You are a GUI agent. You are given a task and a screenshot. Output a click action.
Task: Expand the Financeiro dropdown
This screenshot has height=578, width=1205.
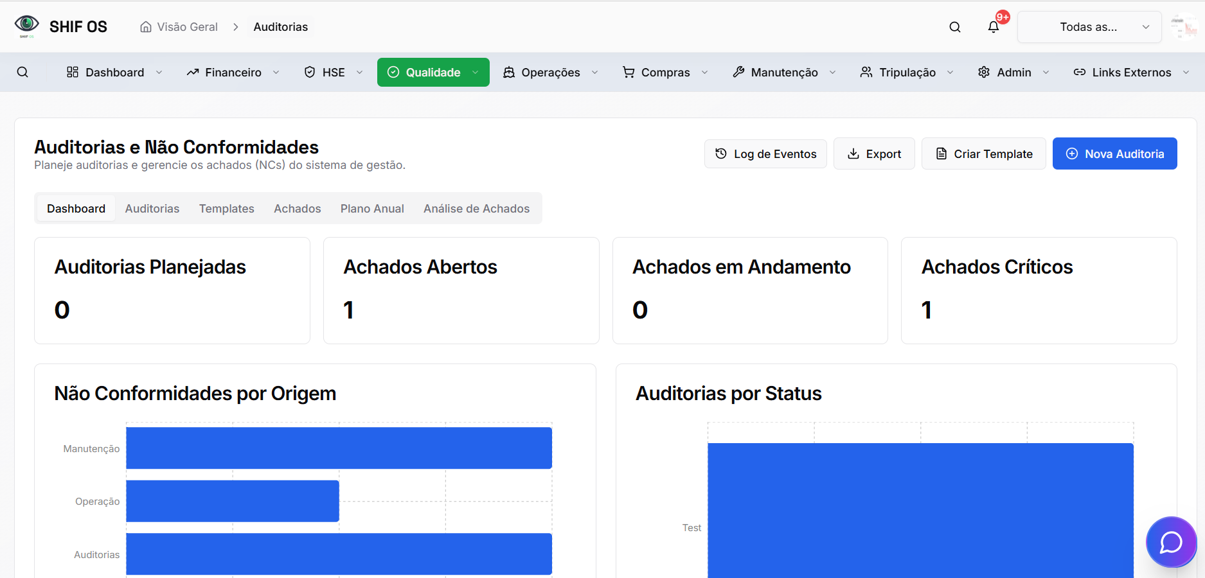click(276, 72)
